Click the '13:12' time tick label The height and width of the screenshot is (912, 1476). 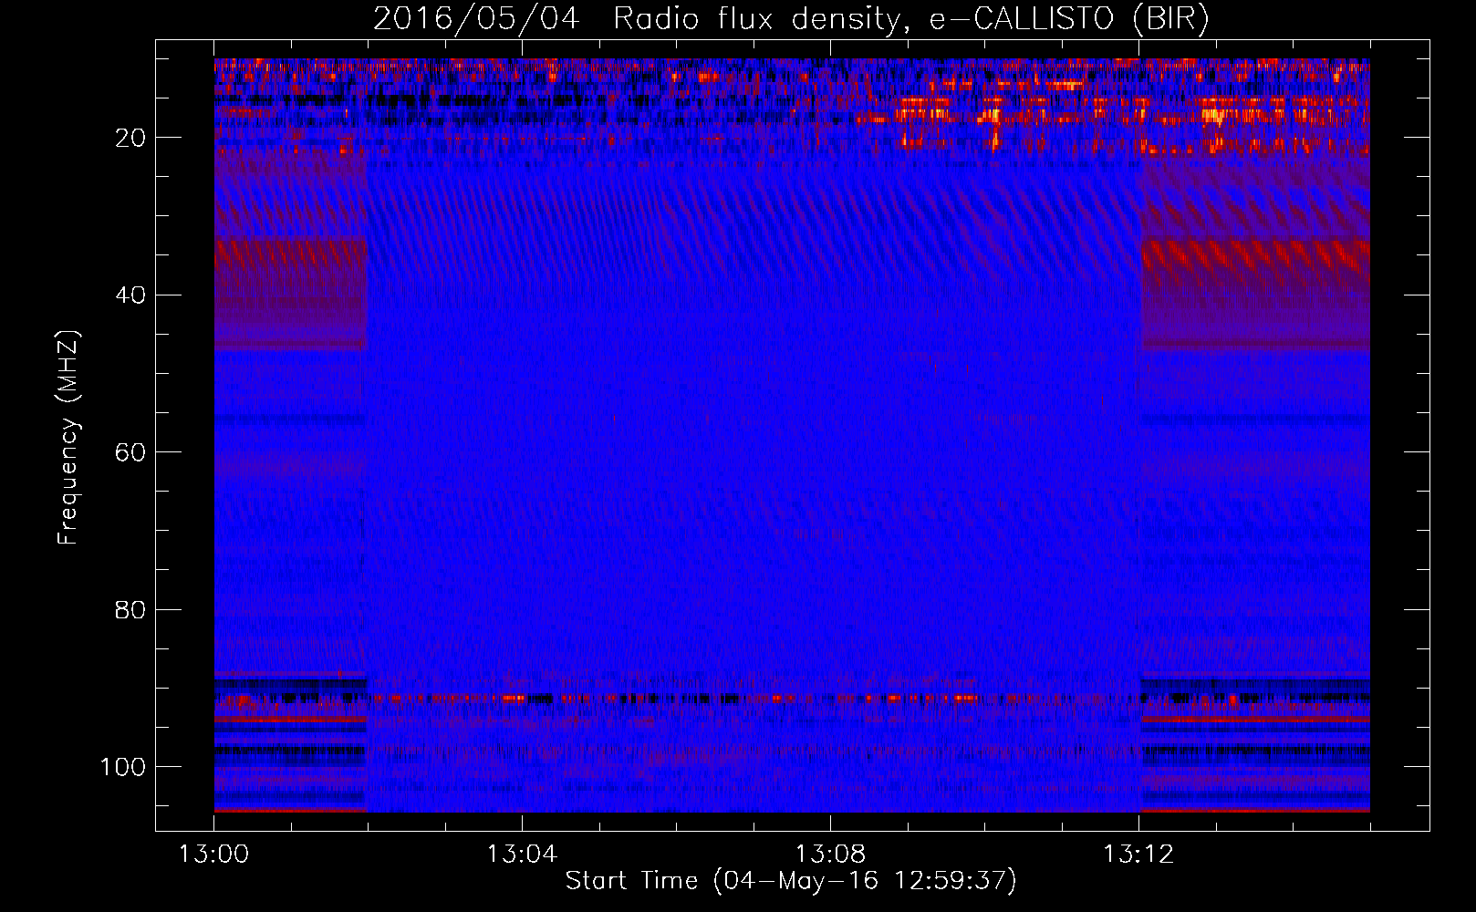click(1138, 855)
